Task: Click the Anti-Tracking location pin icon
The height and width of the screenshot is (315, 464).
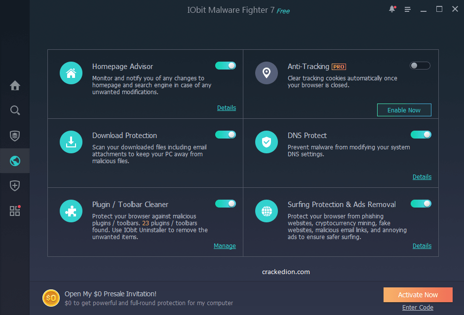Action: point(267,73)
